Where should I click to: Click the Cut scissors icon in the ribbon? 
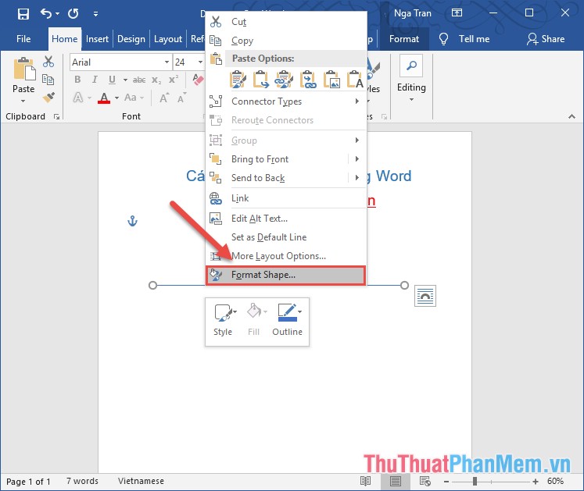(x=48, y=62)
